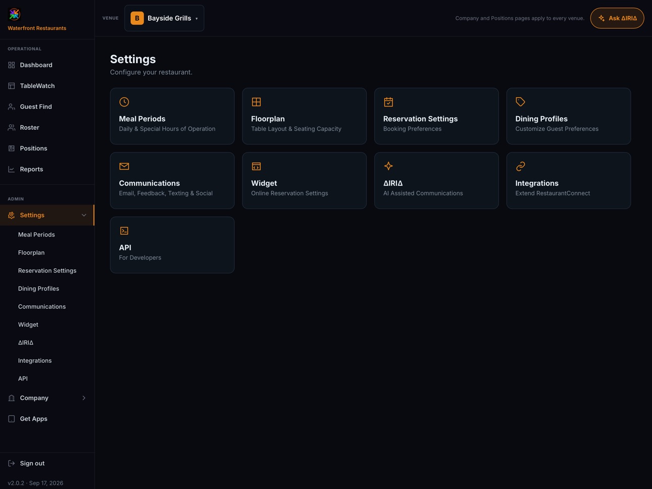Click the Waterfront Restaurants logo icon

(x=15, y=14)
